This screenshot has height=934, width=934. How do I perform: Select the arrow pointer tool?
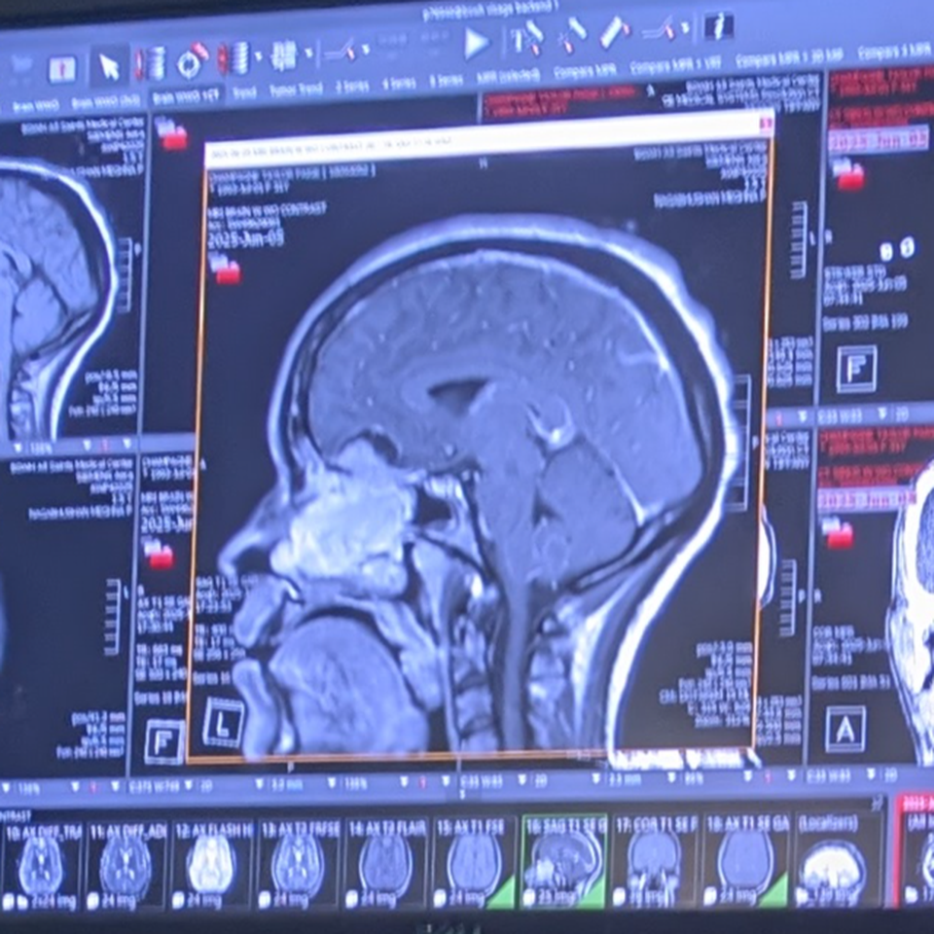click(x=110, y=66)
